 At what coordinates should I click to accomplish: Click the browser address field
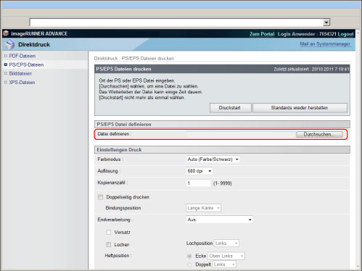click(176, 22)
